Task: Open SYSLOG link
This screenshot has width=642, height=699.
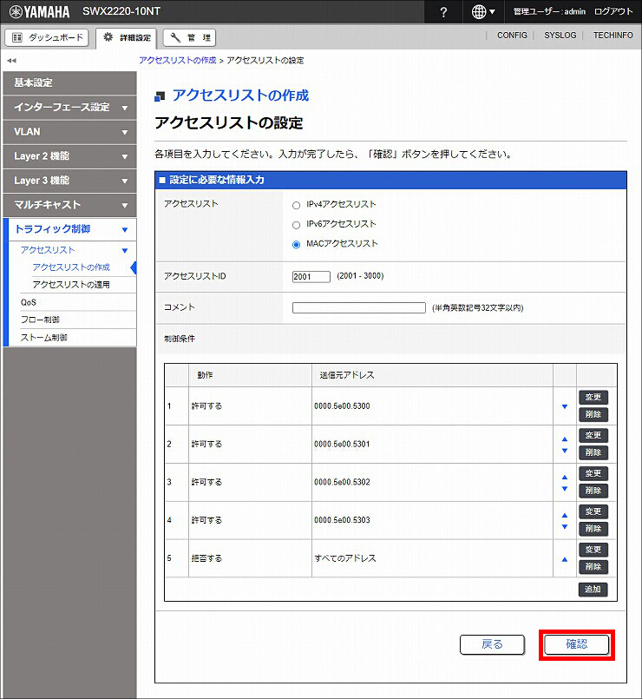Action: coord(560,36)
